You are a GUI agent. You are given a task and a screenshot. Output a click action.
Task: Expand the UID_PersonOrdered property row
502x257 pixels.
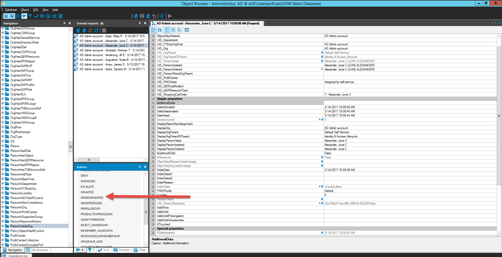[153, 69]
